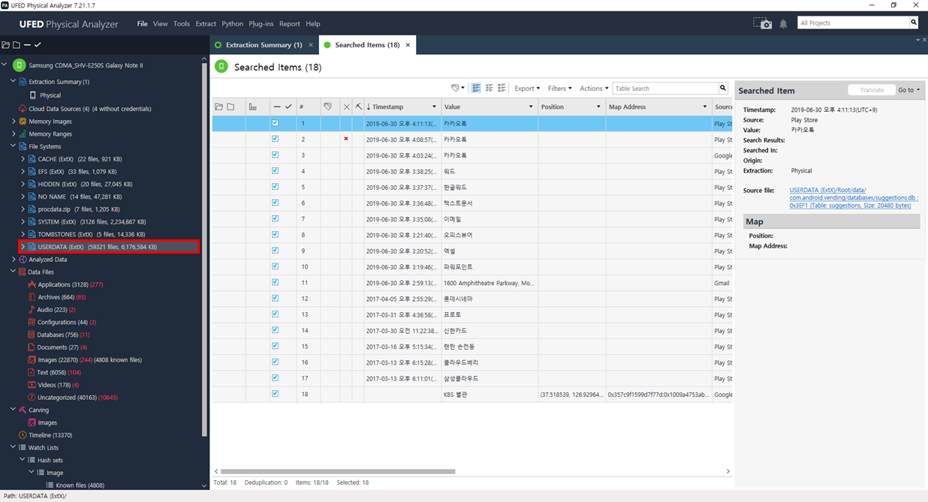Click the green Searched Items header icon

(x=221, y=67)
